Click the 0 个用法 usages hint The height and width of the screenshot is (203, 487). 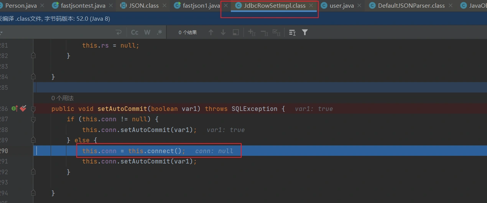coord(63,99)
